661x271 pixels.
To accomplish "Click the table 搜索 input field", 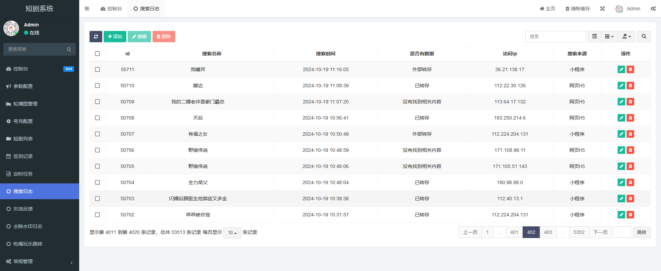I will (x=555, y=36).
